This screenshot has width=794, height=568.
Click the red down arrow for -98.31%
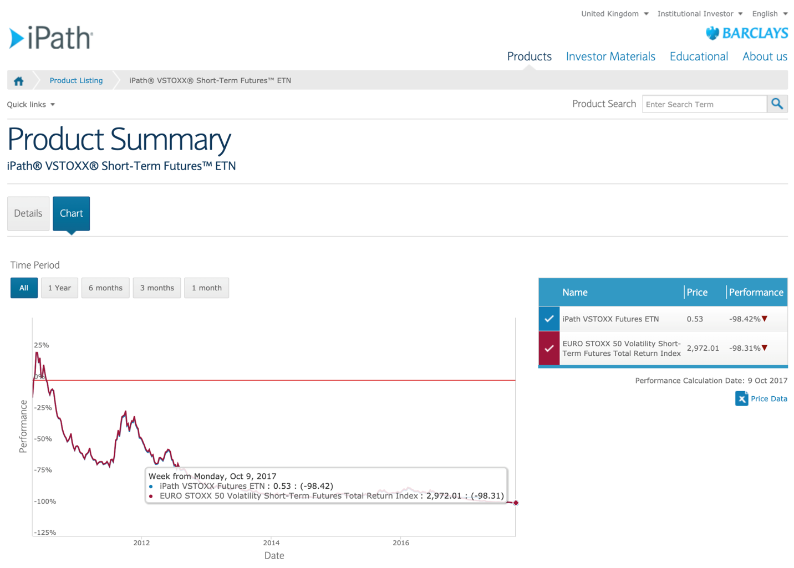click(765, 348)
